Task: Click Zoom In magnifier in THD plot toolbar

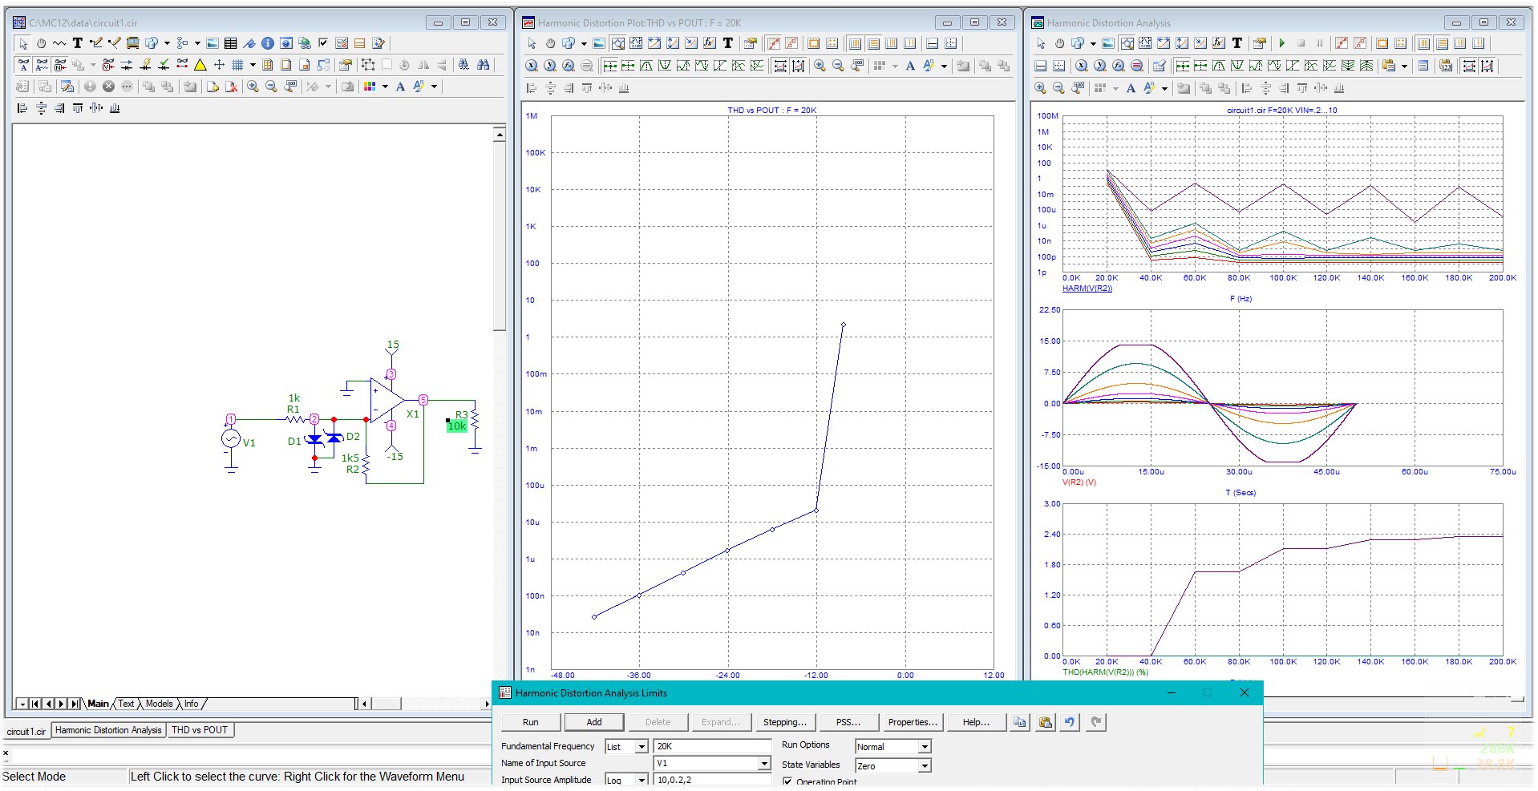Action: [820, 66]
